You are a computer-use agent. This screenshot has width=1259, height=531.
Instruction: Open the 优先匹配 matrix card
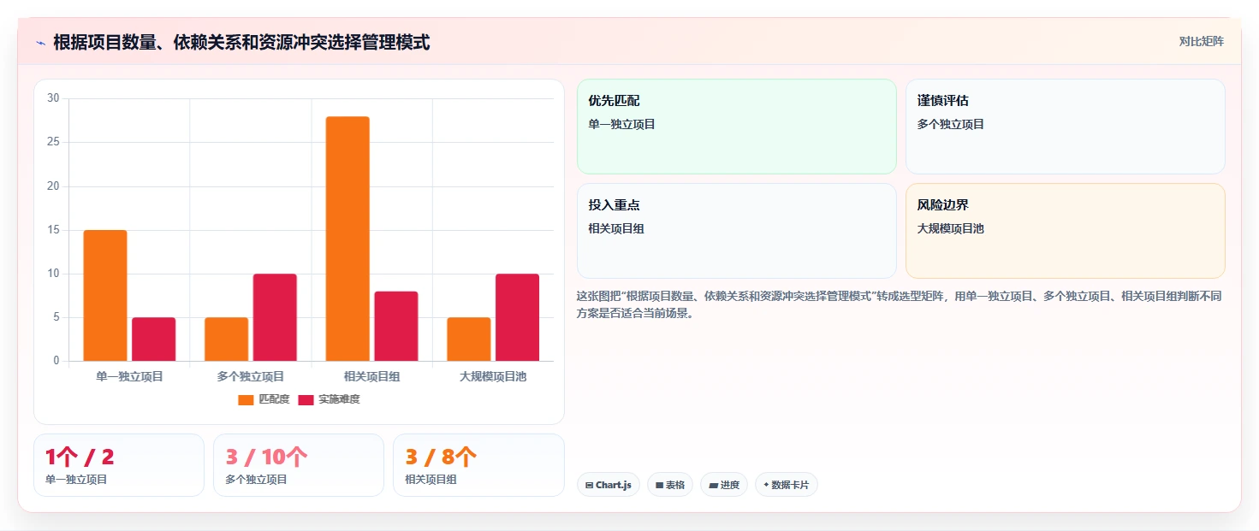click(737, 127)
